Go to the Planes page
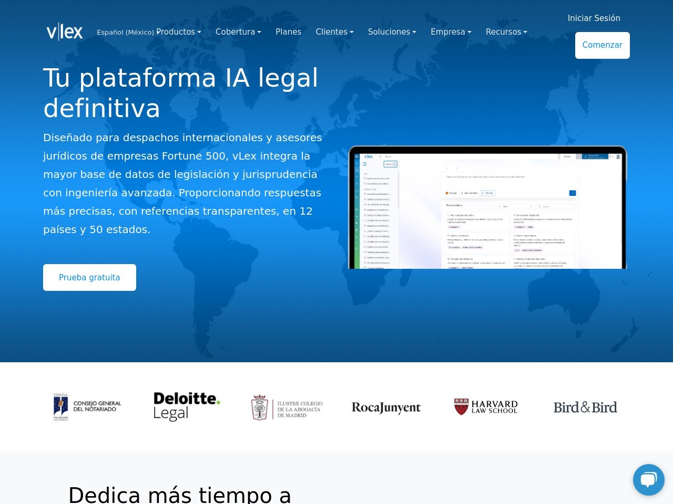Viewport: 673px width, 504px height. point(288,32)
